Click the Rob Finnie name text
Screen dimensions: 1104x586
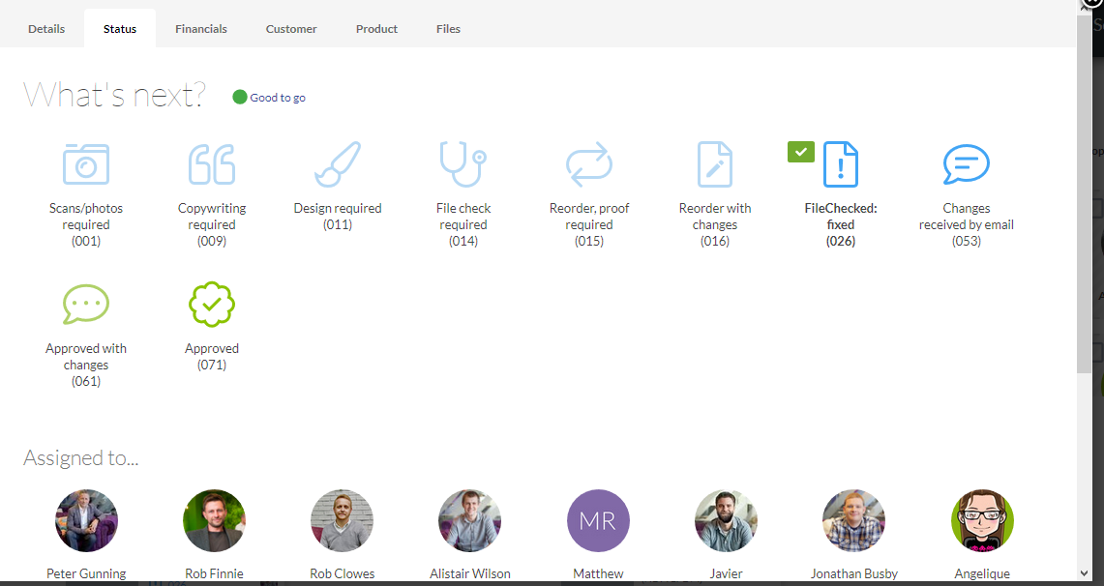pos(214,573)
